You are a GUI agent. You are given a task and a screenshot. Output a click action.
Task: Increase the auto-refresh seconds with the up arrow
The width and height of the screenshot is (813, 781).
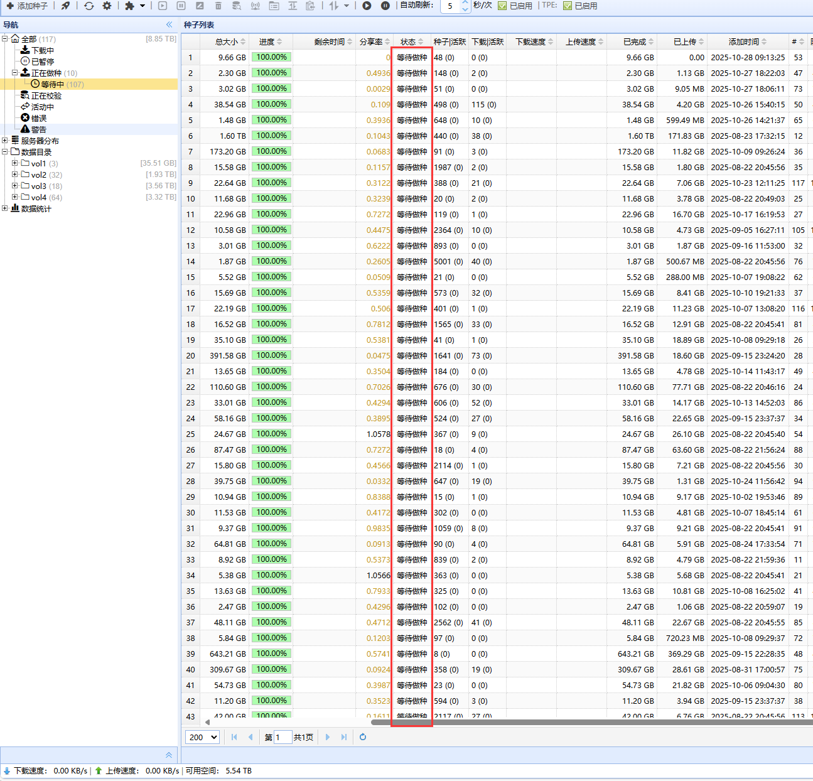point(465,3)
